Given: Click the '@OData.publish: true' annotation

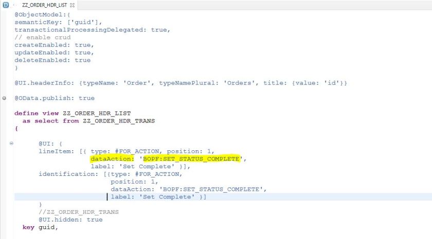Looking at the screenshot, I should tap(55, 98).
